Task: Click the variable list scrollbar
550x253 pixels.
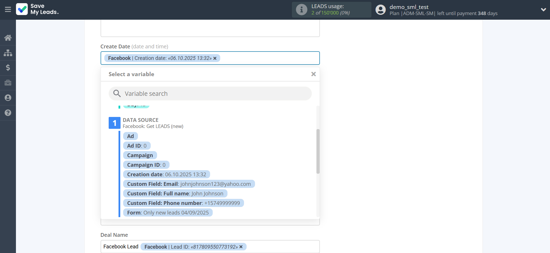Action: pos(318,151)
